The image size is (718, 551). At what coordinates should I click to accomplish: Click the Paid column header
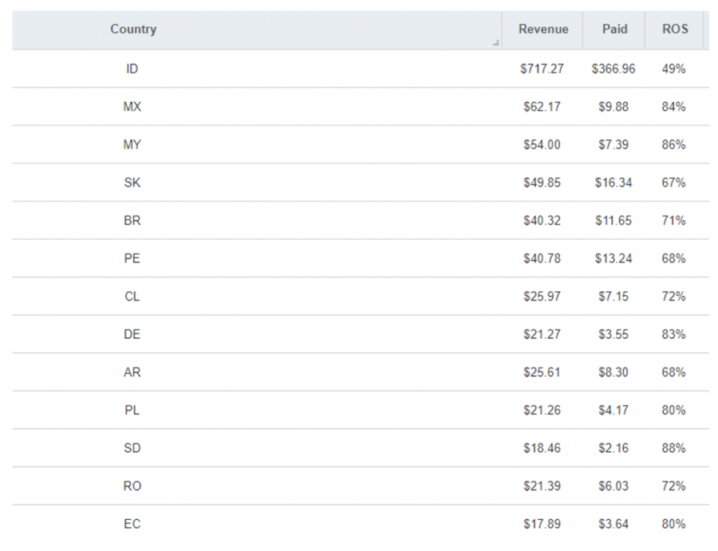(x=614, y=30)
